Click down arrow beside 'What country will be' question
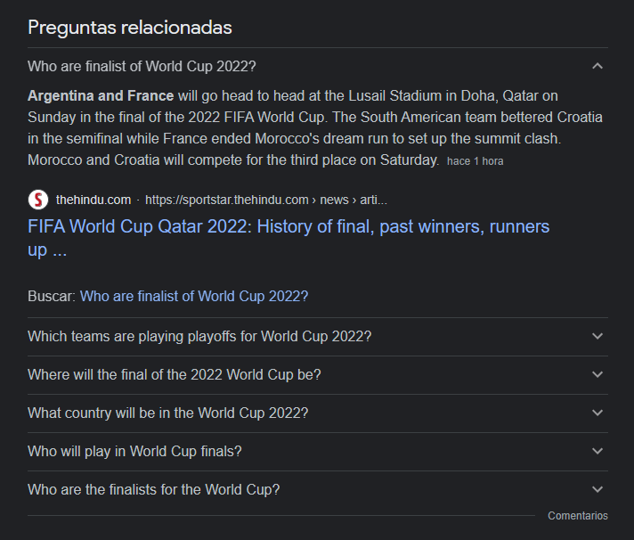This screenshot has width=634, height=540. (x=597, y=413)
